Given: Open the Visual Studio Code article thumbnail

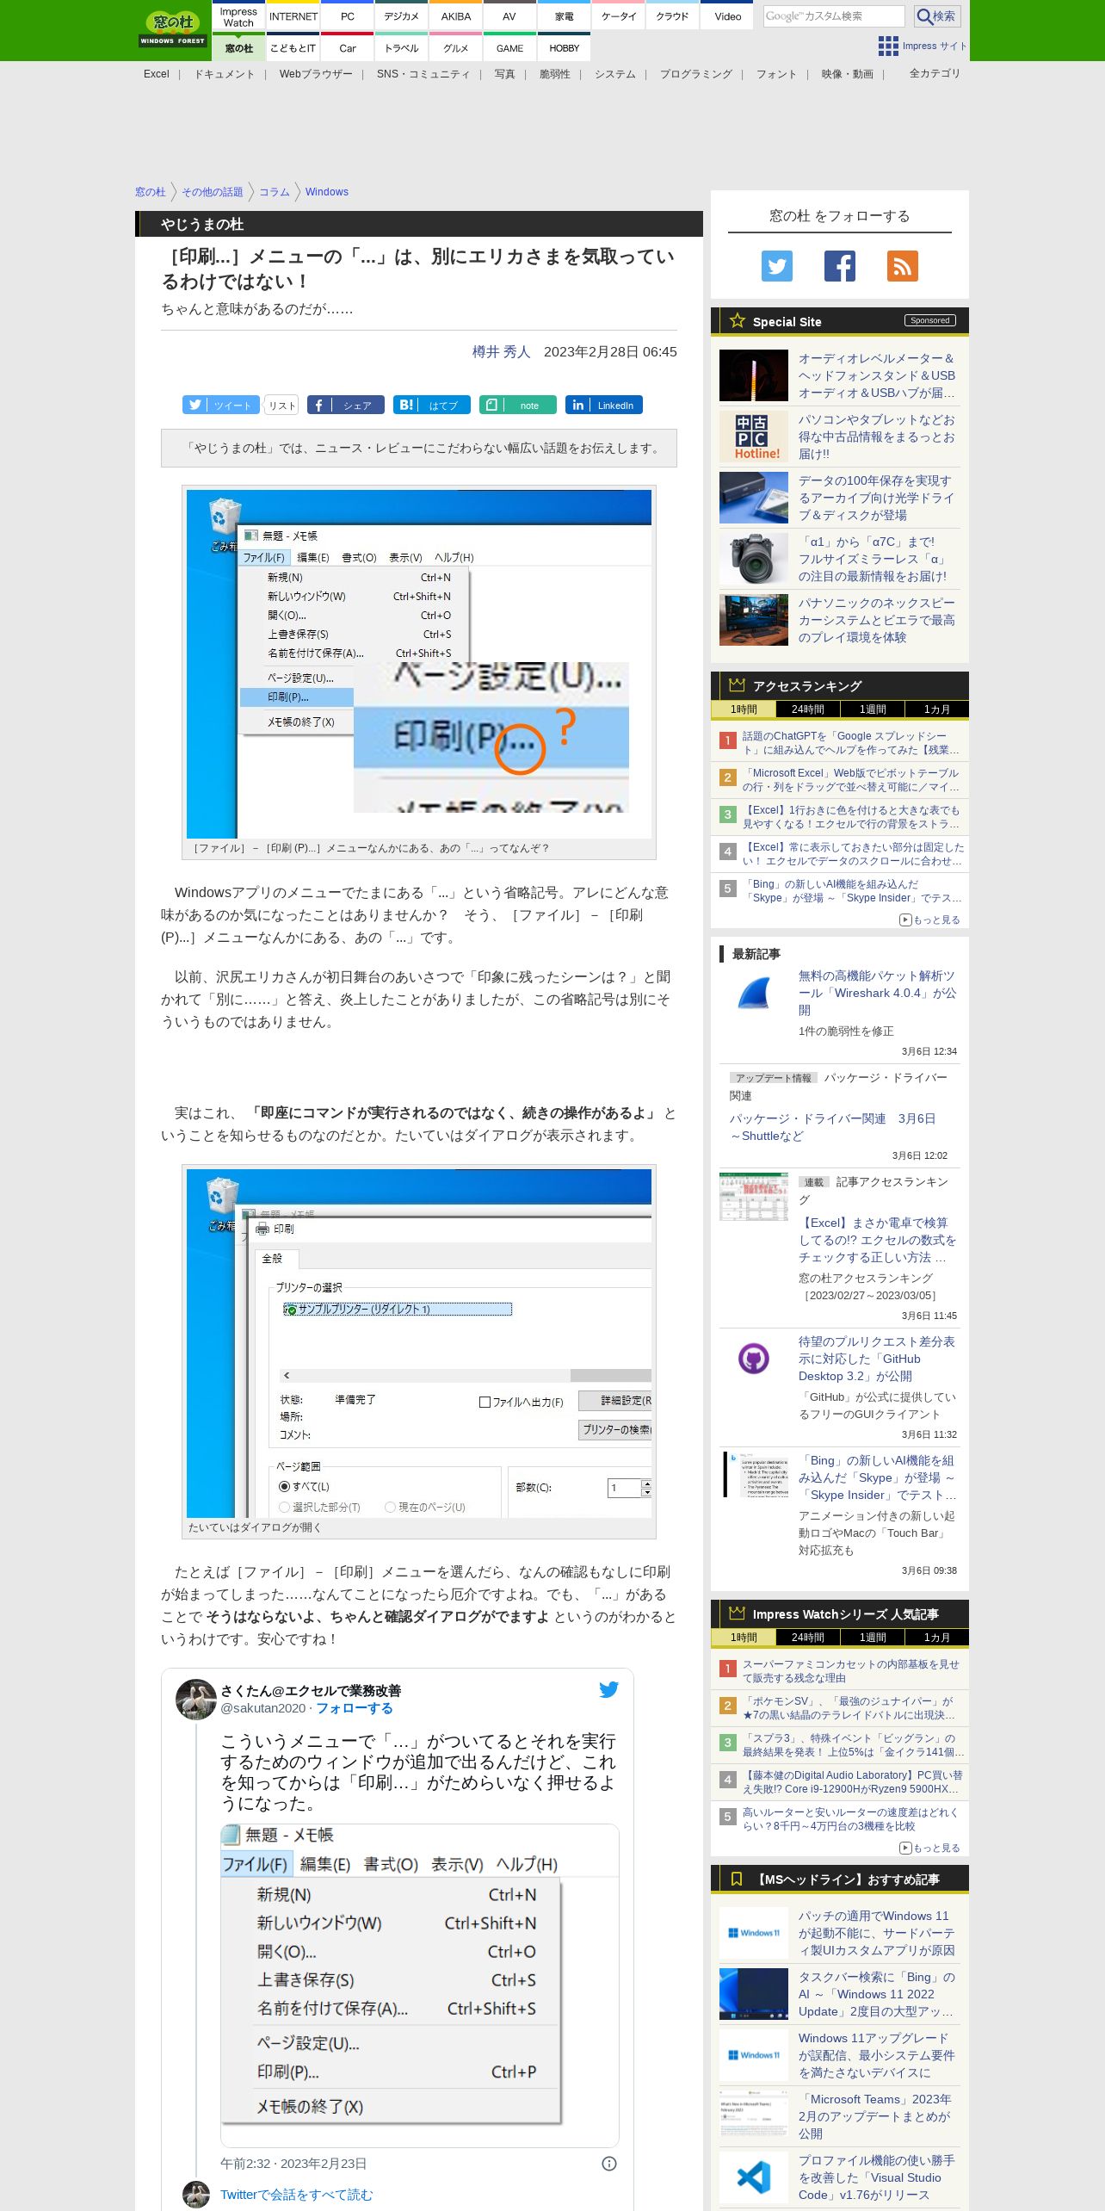Looking at the screenshot, I should [754, 2177].
